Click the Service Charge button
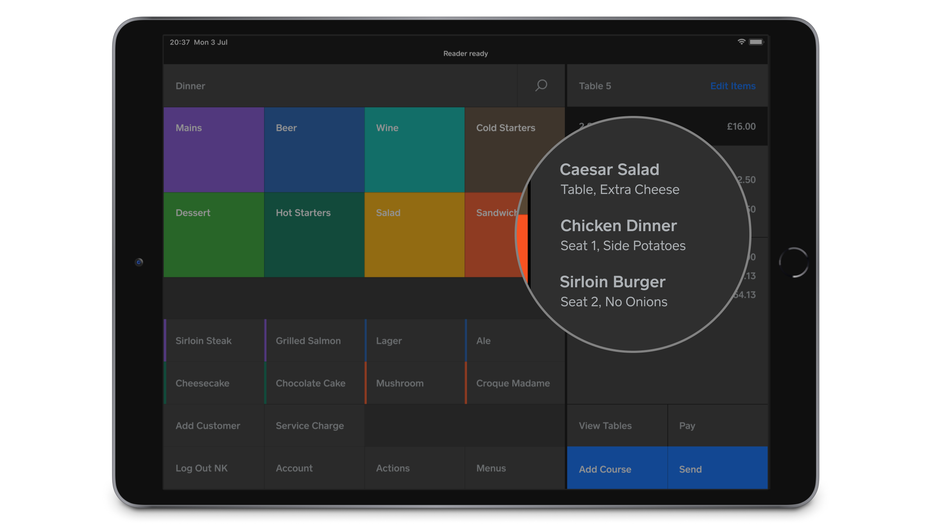This screenshot has height=525, width=933. [x=309, y=425]
